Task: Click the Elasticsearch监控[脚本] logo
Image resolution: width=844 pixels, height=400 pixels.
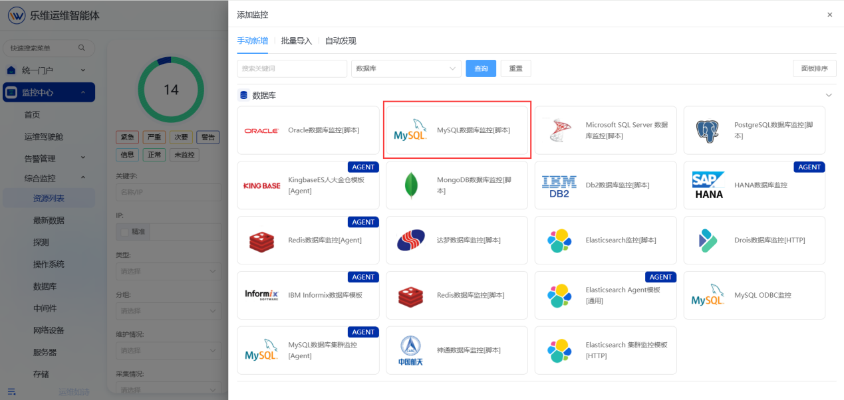Action: point(559,241)
